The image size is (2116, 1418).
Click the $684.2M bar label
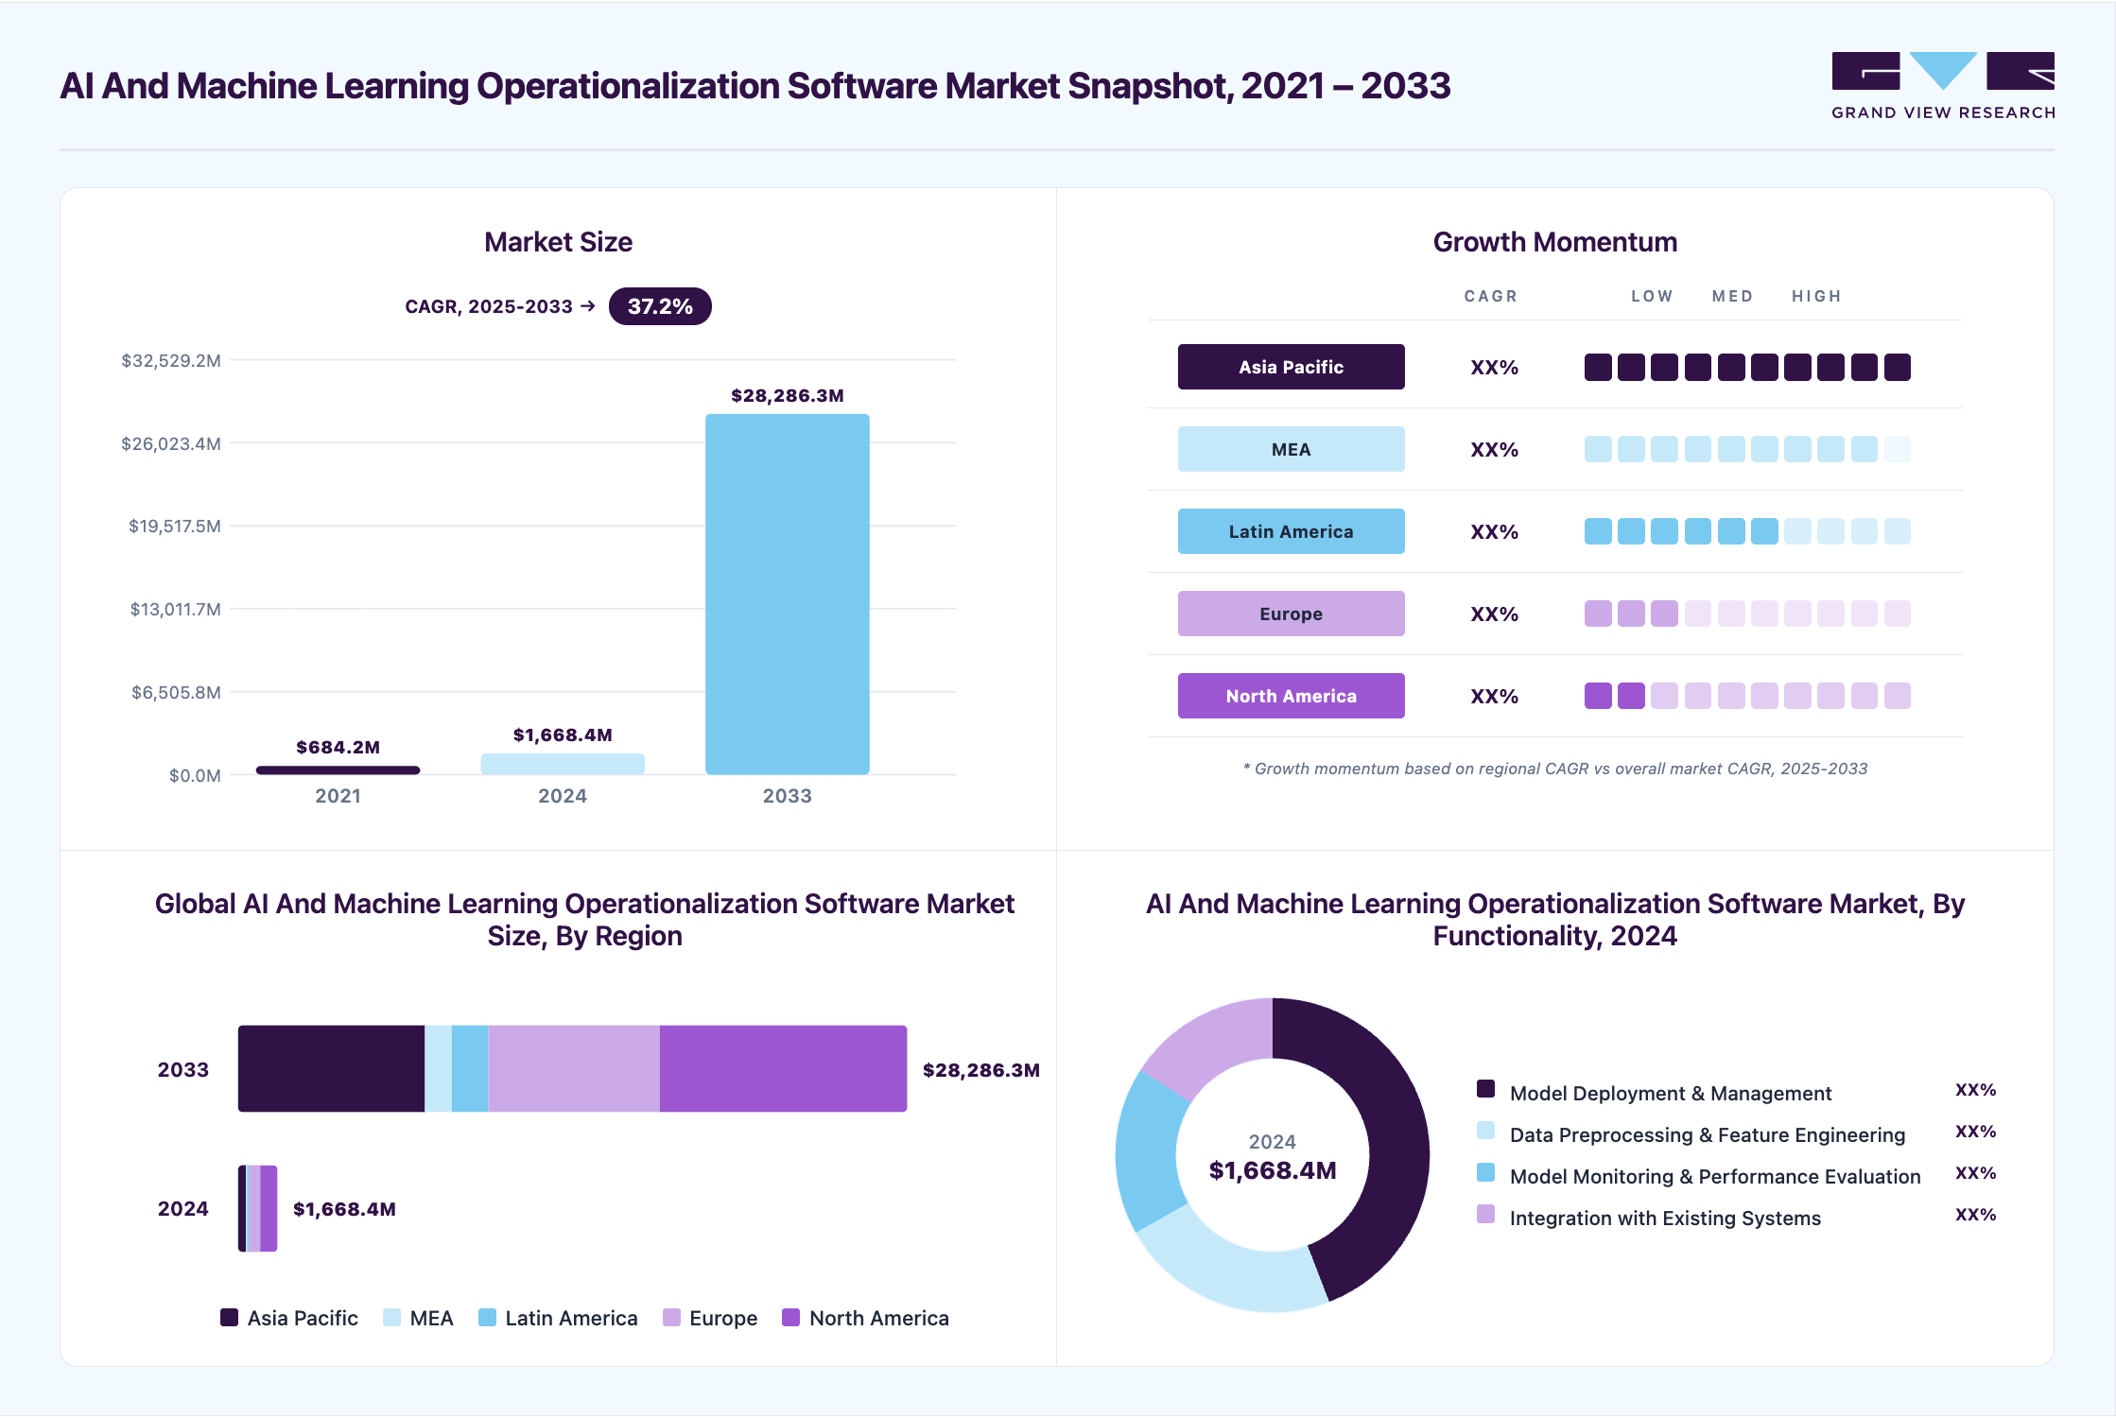[x=338, y=747]
